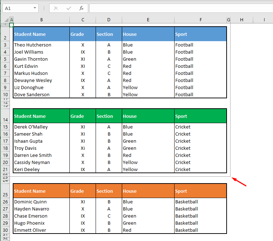Select cell Liz Donoghue
The height and width of the screenshot is (241, 273).
coord(41,87)
